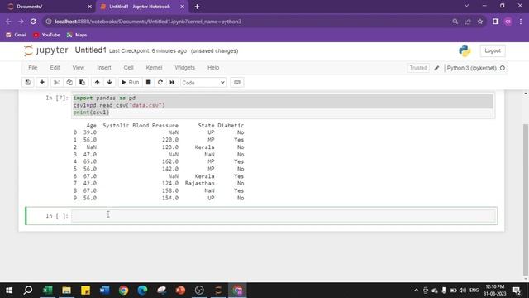Open the tab search chevron
This screenshot has height=298, width=529.
click(466, 6)
